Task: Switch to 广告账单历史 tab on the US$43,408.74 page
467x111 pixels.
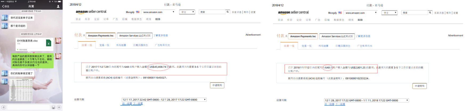Action: pos(162,45)
